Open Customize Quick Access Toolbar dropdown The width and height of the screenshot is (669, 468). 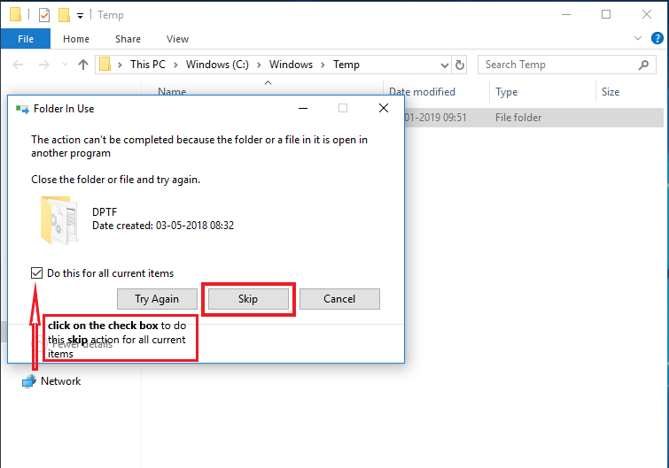pyautogui.click(x=81, y=16)
